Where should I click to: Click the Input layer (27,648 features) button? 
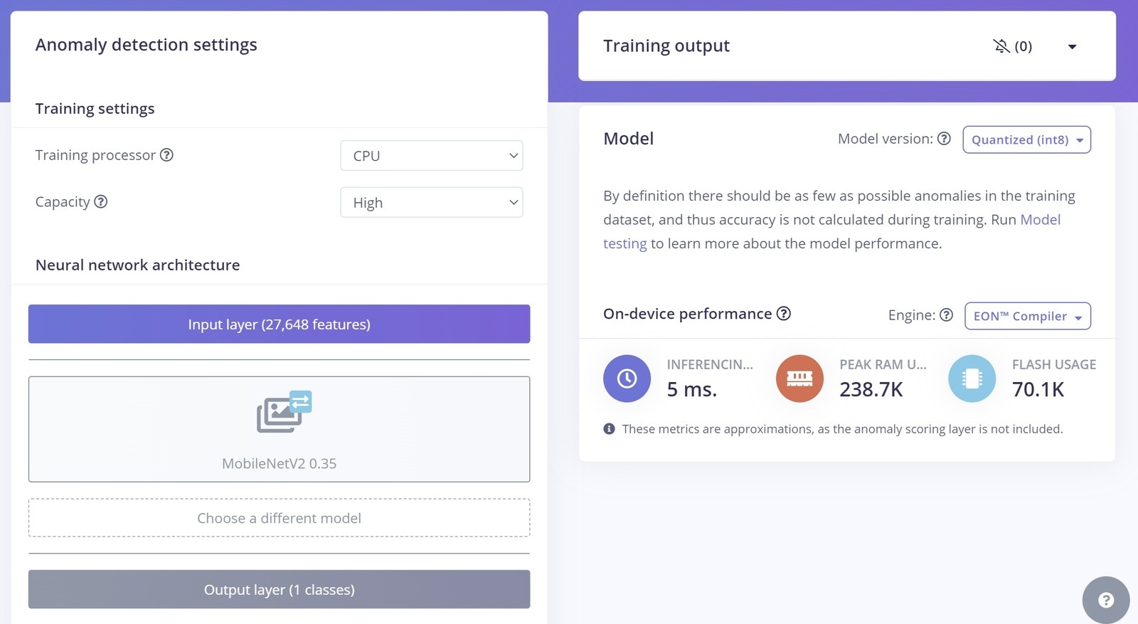point(279,324)
